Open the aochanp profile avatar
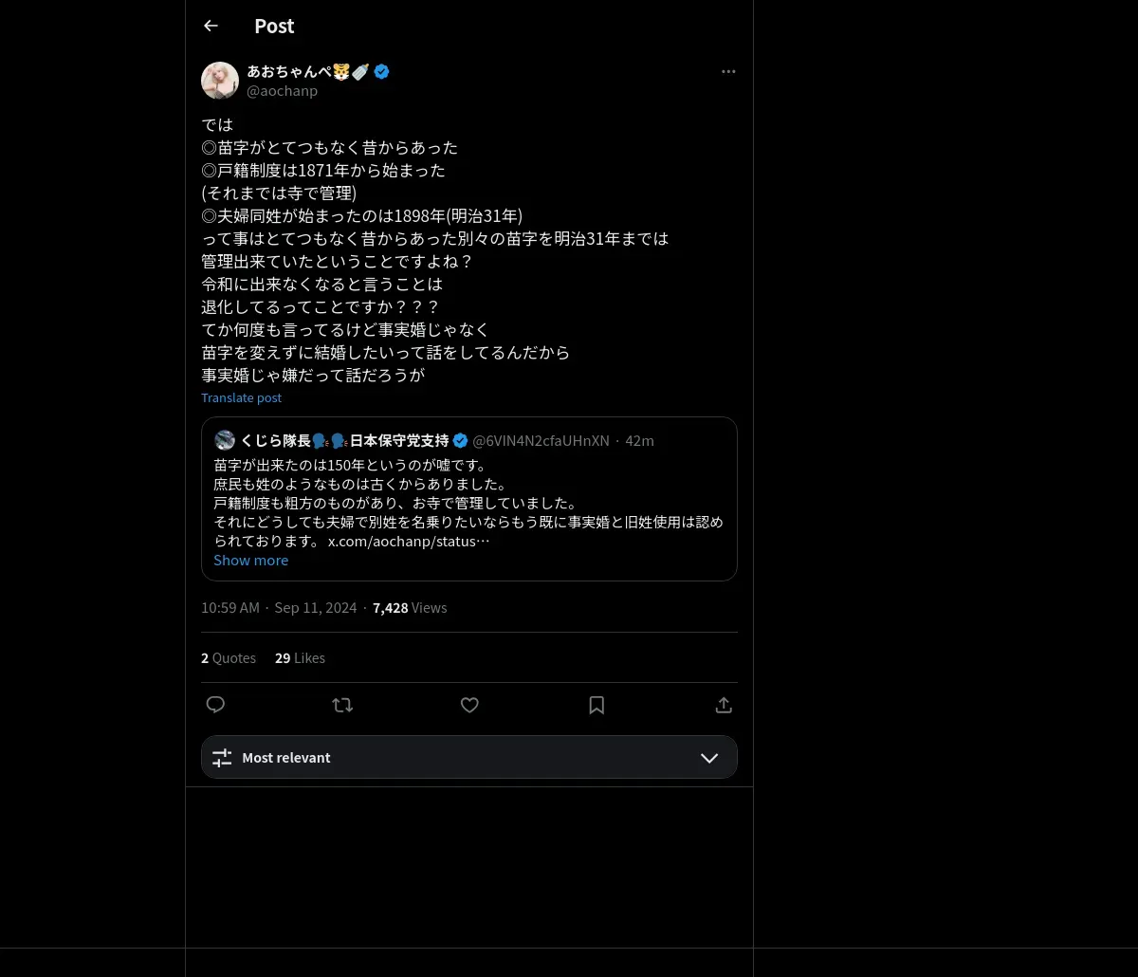 (x=220, y=81)
